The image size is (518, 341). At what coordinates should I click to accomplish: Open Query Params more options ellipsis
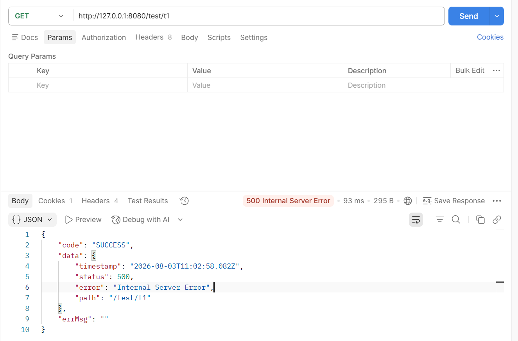point(496,70)
